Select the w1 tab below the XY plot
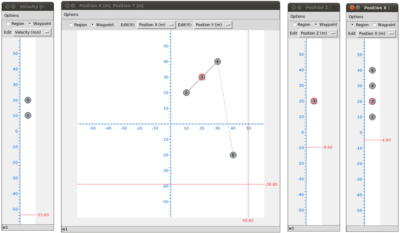Viewport: 400px width, 233px height. [65, 229]
